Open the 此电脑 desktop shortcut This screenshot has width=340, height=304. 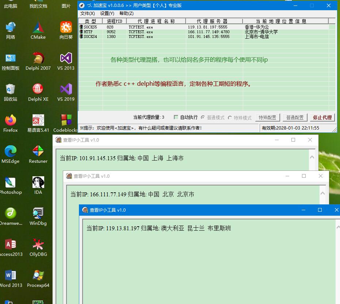coord(10,4)
